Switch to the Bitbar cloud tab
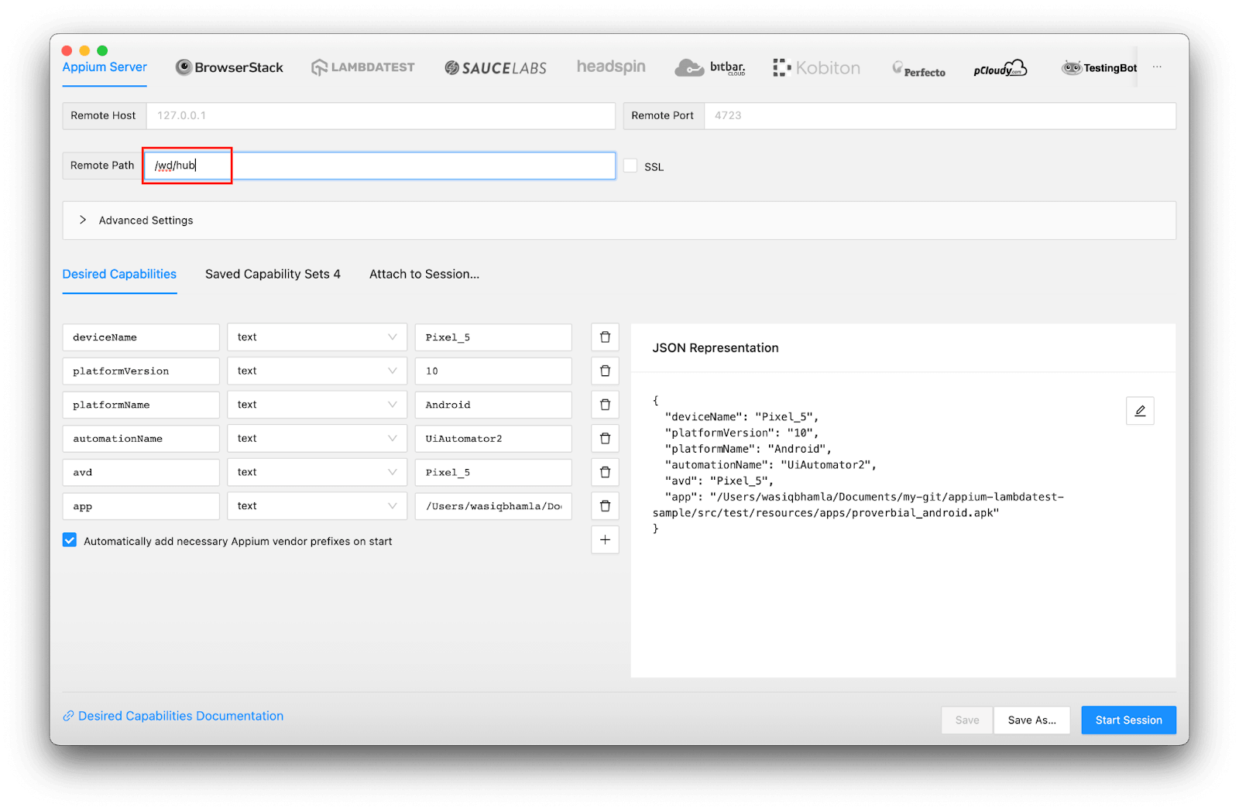The height and width of the screenshot is (811, 1239). tap(709, 68)
